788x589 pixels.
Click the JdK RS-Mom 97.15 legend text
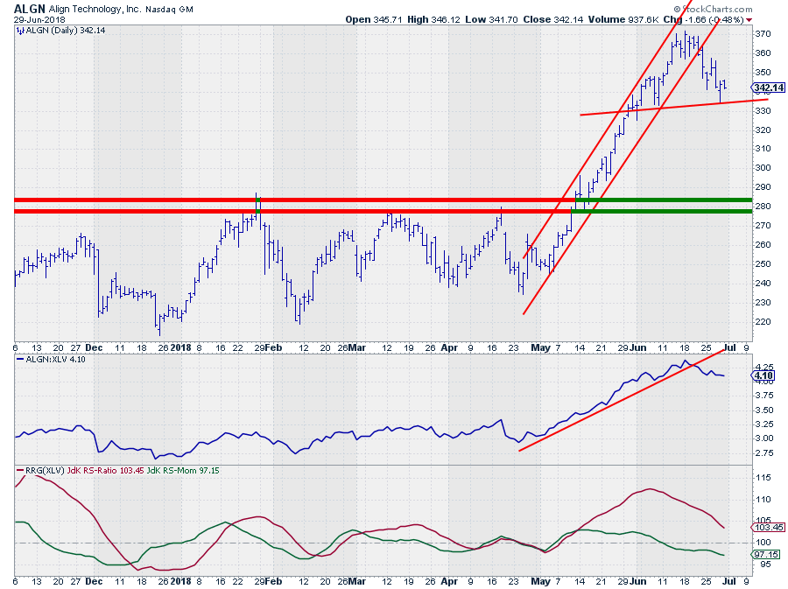(183, 471)
